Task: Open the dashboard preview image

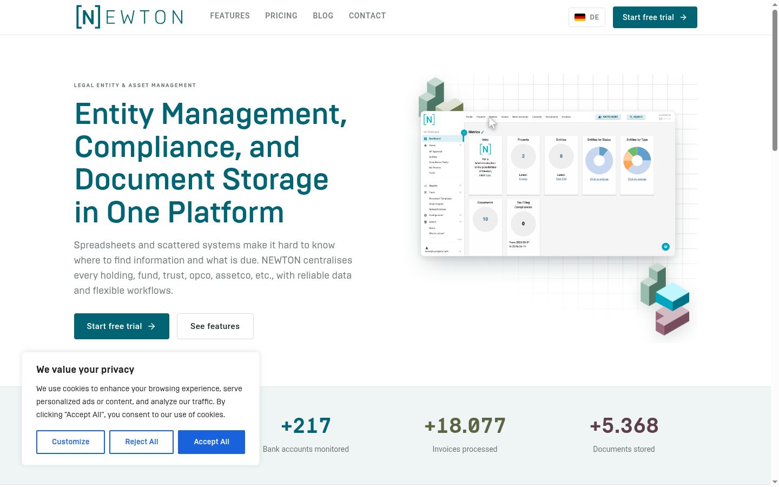Action: point(548,184)
